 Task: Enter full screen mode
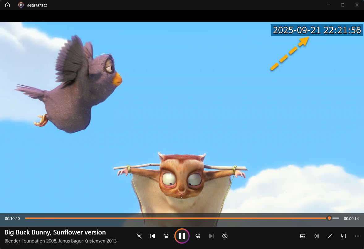(x=330, y=236)
